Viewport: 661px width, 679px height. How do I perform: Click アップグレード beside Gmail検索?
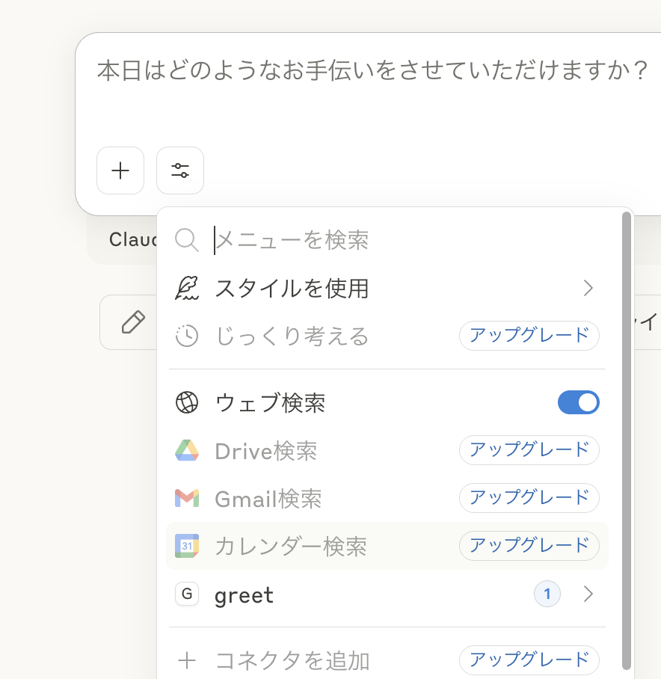tap(529, 498)
